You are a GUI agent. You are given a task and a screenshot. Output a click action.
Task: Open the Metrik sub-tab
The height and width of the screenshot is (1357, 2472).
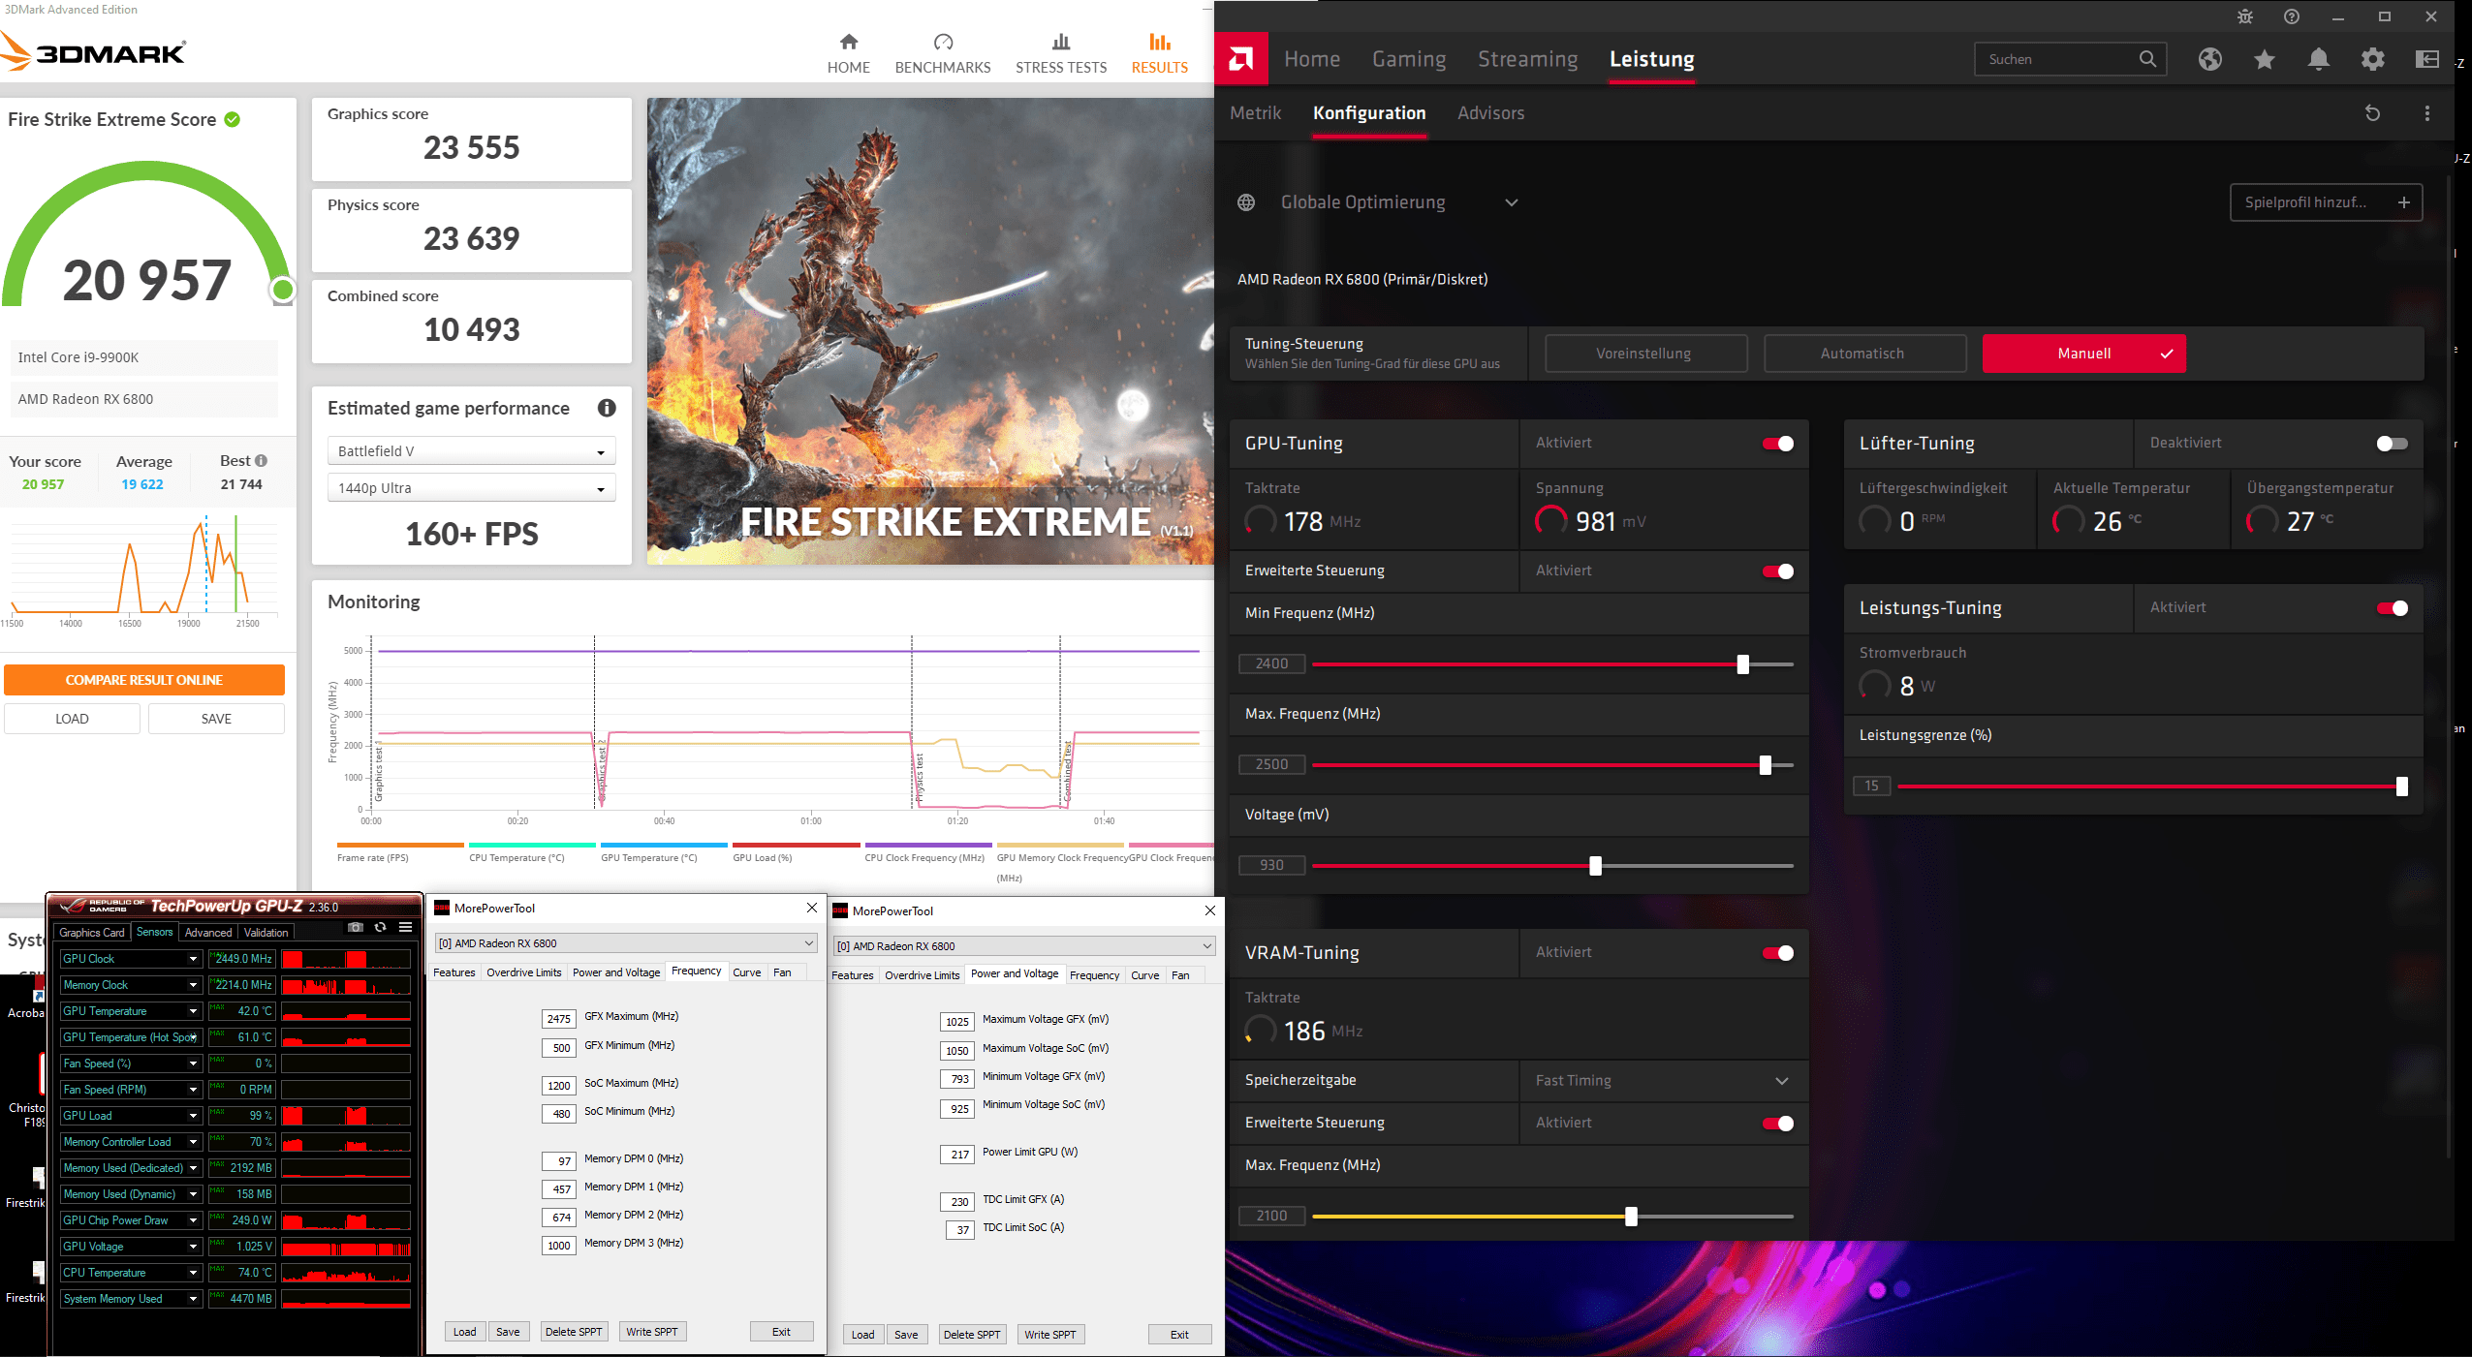pos(1256,113)
